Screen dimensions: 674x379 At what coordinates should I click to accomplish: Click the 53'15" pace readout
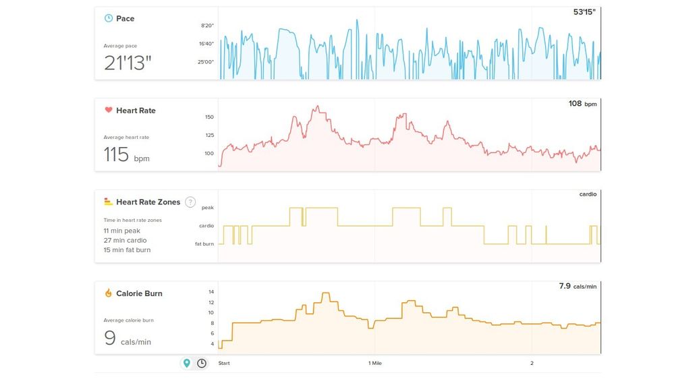(x=584, y=12)
